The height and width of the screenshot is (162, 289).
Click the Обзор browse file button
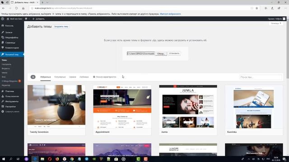[161, 54]
